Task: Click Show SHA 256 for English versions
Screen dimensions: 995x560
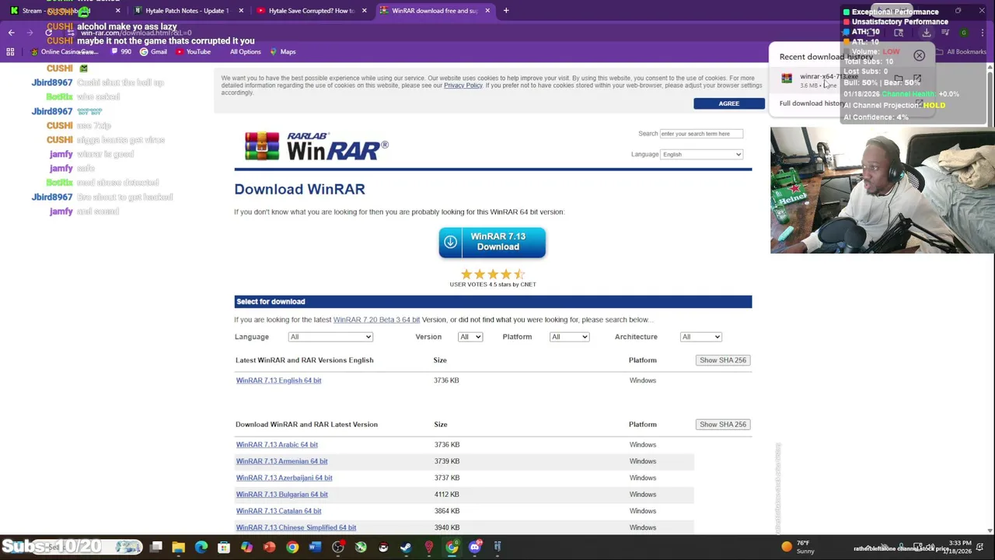Action: click(723, 360)
